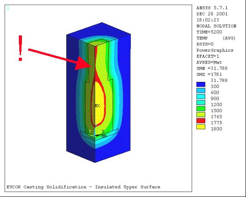
Task: Click the 'MN' minimum marker near the base
Action: click(104, 136)
